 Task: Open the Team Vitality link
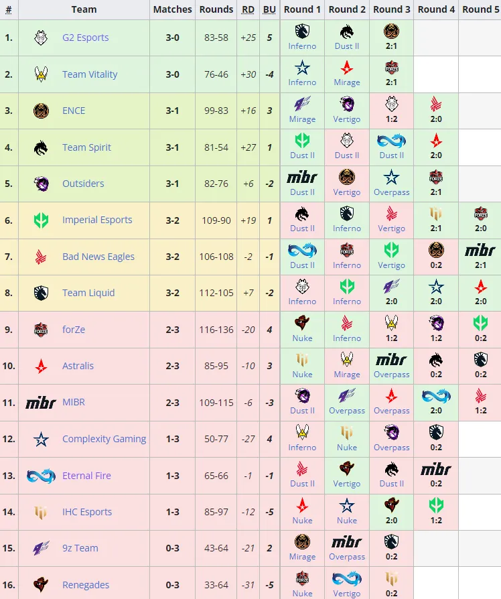pos(90,74)
